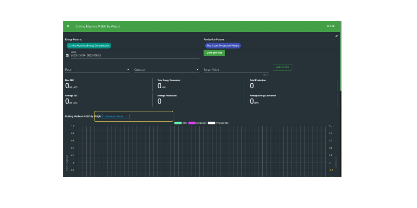Toggle the magenta production legend swatch
417x208 pixels.
coord(192,123)
